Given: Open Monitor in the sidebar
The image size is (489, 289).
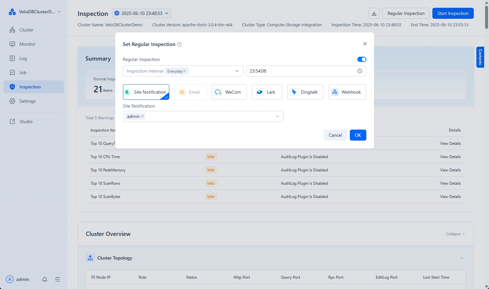Looking at the screenshot, I should click(28, 44).
